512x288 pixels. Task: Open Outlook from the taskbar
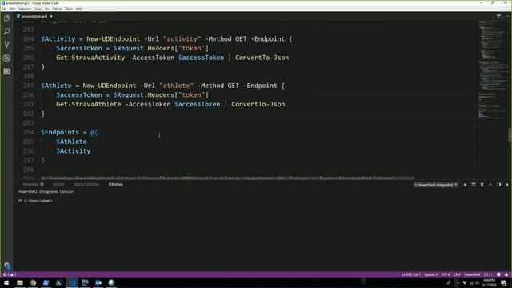click(x=98, y=282)
